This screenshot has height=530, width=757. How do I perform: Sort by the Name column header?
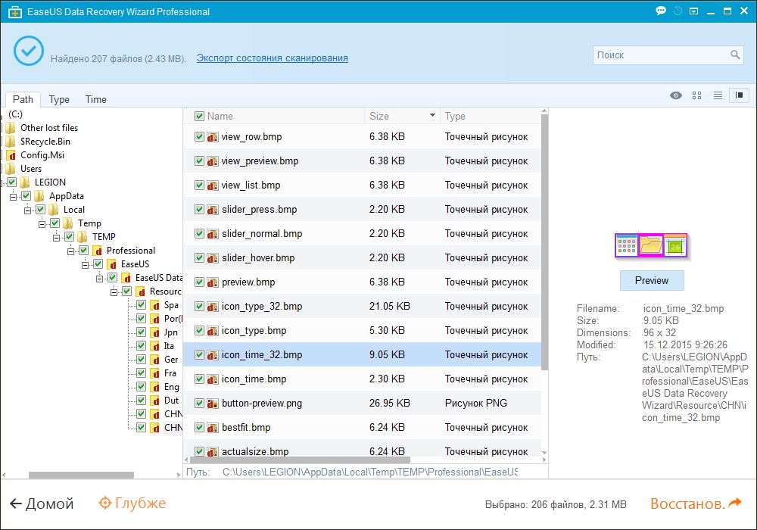click(x=220, y=117)
